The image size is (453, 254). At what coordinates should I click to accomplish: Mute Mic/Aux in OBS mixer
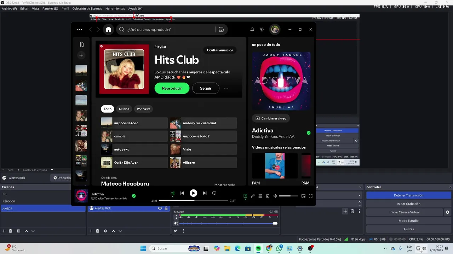point(176,223)
